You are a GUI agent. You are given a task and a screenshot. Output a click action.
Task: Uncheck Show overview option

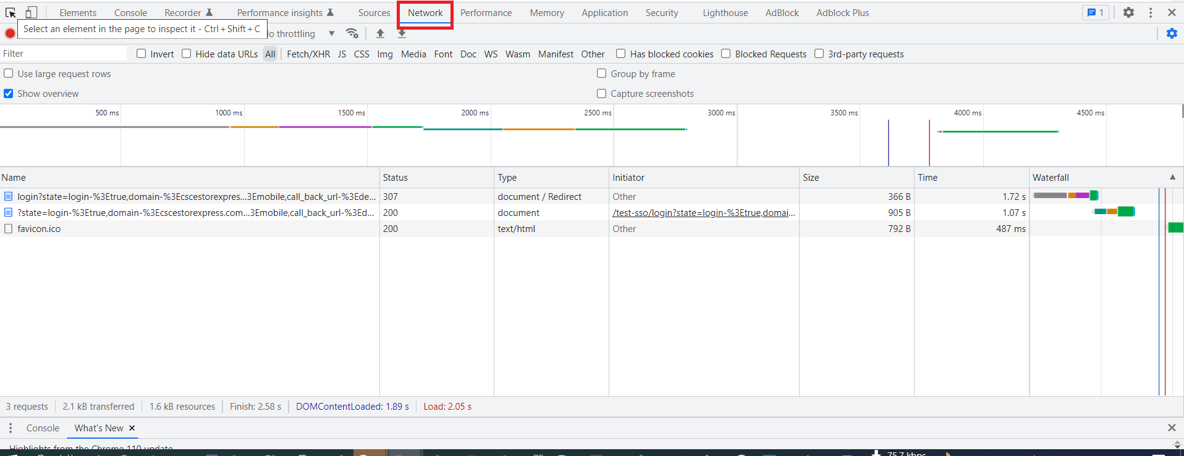pyautogui.click(x=9, y=93)
